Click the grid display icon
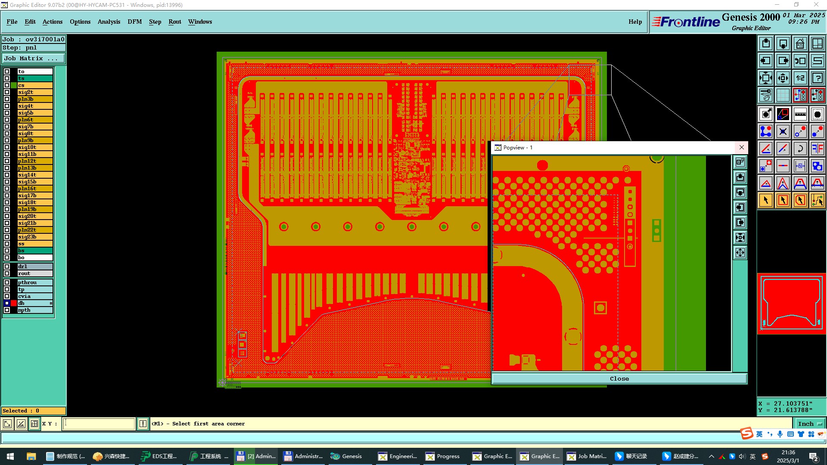This screenshot has height=465, width=827. tap(783, 95)
